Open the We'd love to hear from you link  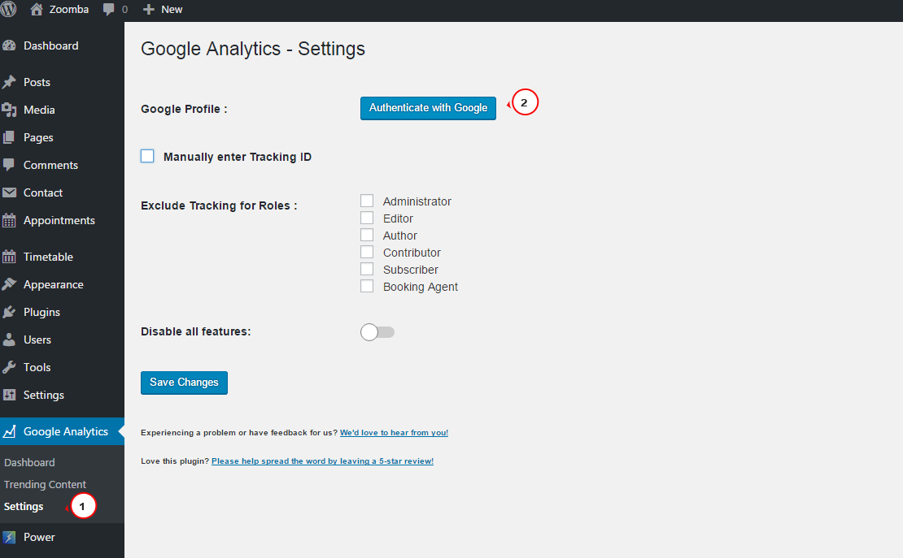394,433
